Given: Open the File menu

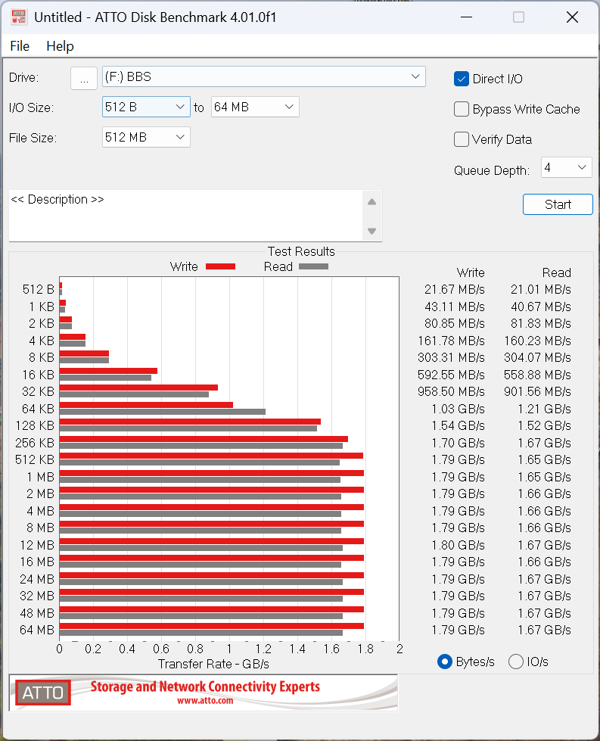Looking at the screenshot, I should point(20,46).
